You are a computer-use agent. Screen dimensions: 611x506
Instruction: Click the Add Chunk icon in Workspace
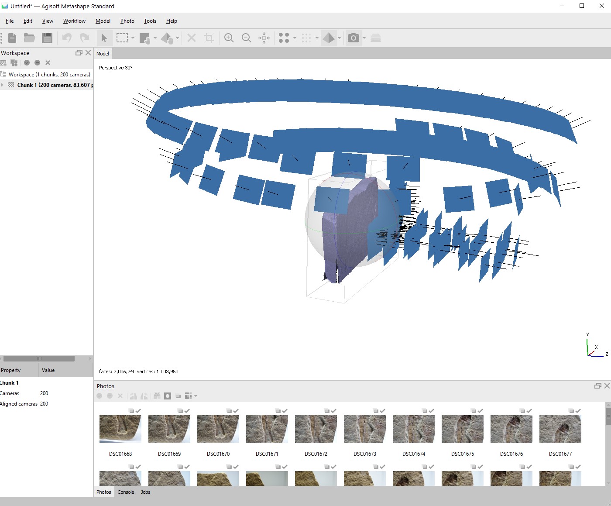[x=4, y=63]
